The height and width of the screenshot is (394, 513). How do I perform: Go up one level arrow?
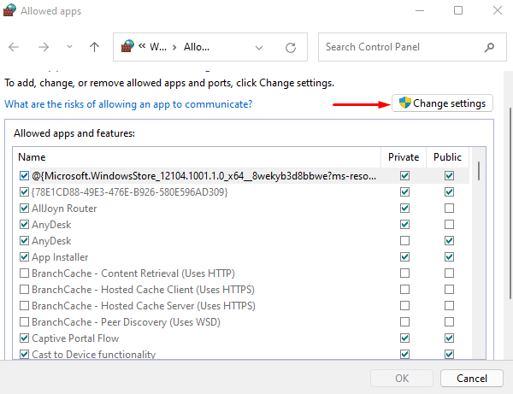94,47
